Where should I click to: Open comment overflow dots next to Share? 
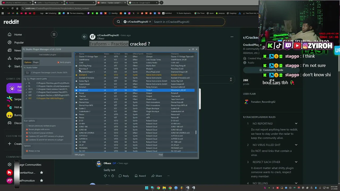168,176
